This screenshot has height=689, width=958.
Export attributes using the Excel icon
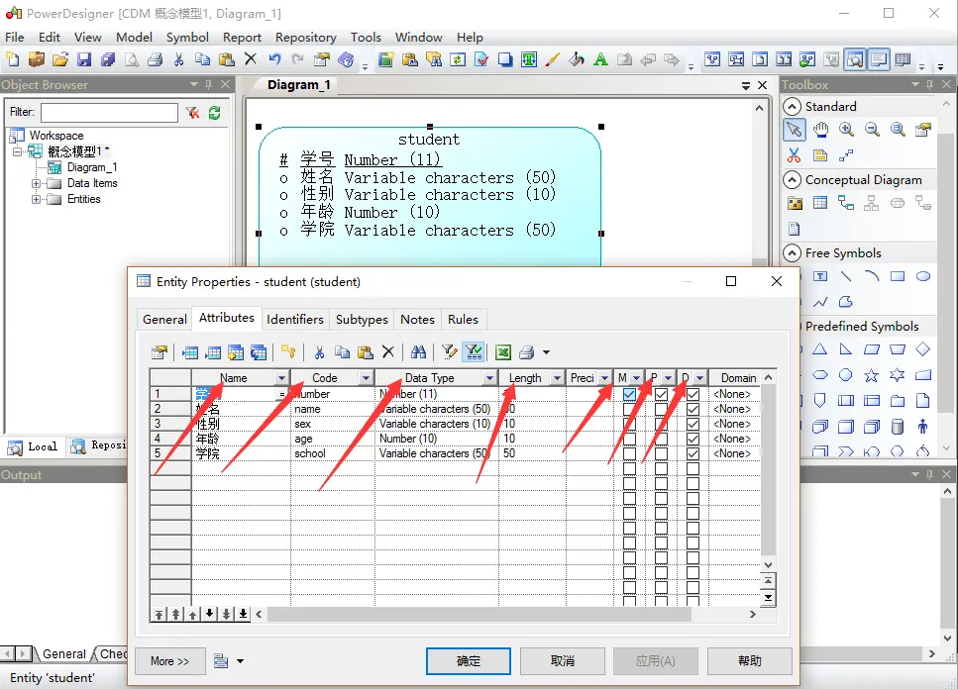(503, 351)
